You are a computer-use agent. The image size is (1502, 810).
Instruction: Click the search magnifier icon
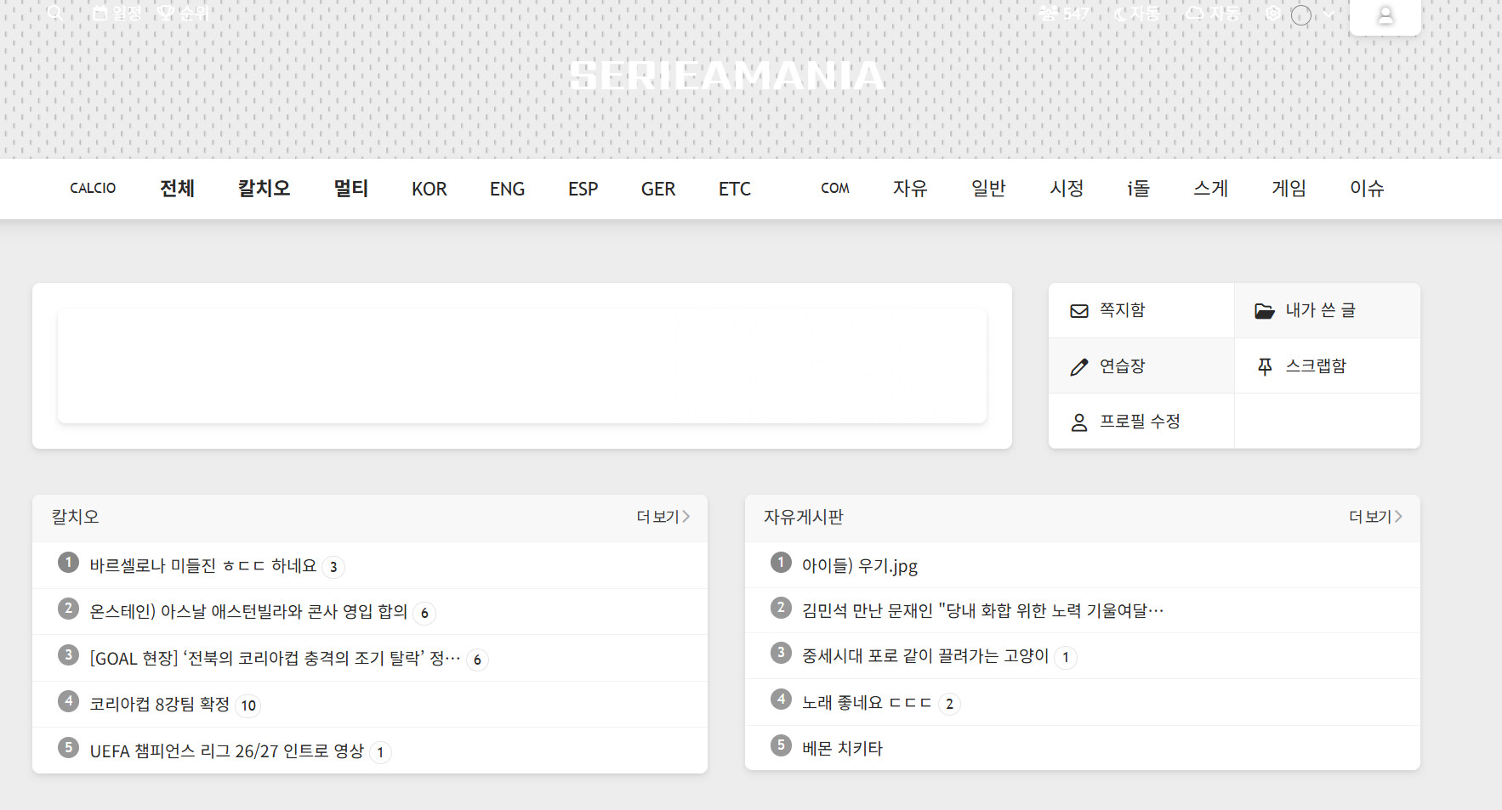(55, 13)
